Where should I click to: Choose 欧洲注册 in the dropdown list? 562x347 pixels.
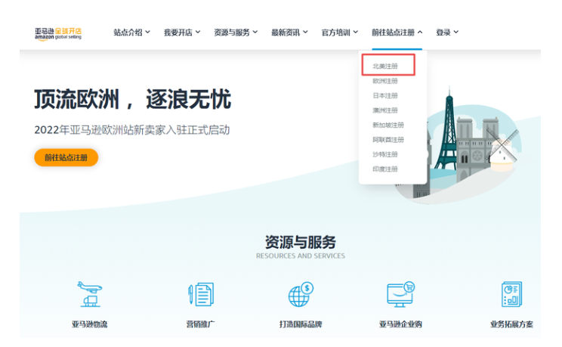click(x=385, y=81)
